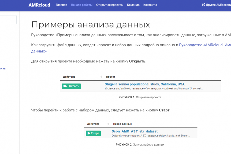
Task: Click the AMRcloud logo in navbar
Action: [x=39, y=5]
